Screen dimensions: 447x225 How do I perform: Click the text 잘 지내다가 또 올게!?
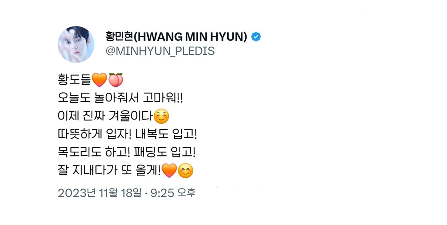110,171
